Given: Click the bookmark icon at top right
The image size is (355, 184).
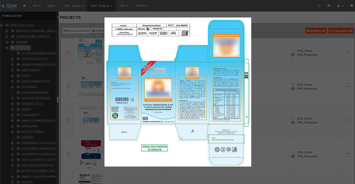Looking at the screenshot, I should tap(351, 6).
